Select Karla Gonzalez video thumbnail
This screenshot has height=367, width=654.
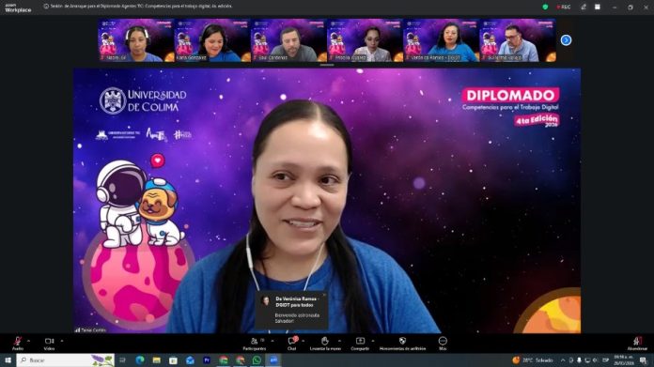(x=212, y=40)
